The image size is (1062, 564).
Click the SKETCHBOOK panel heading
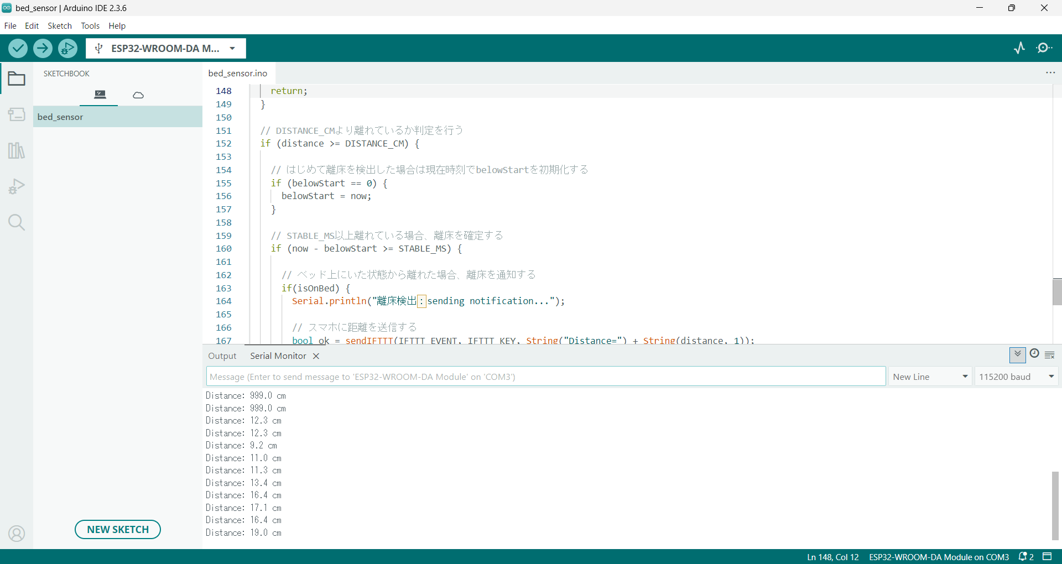(x=66, y=74)
